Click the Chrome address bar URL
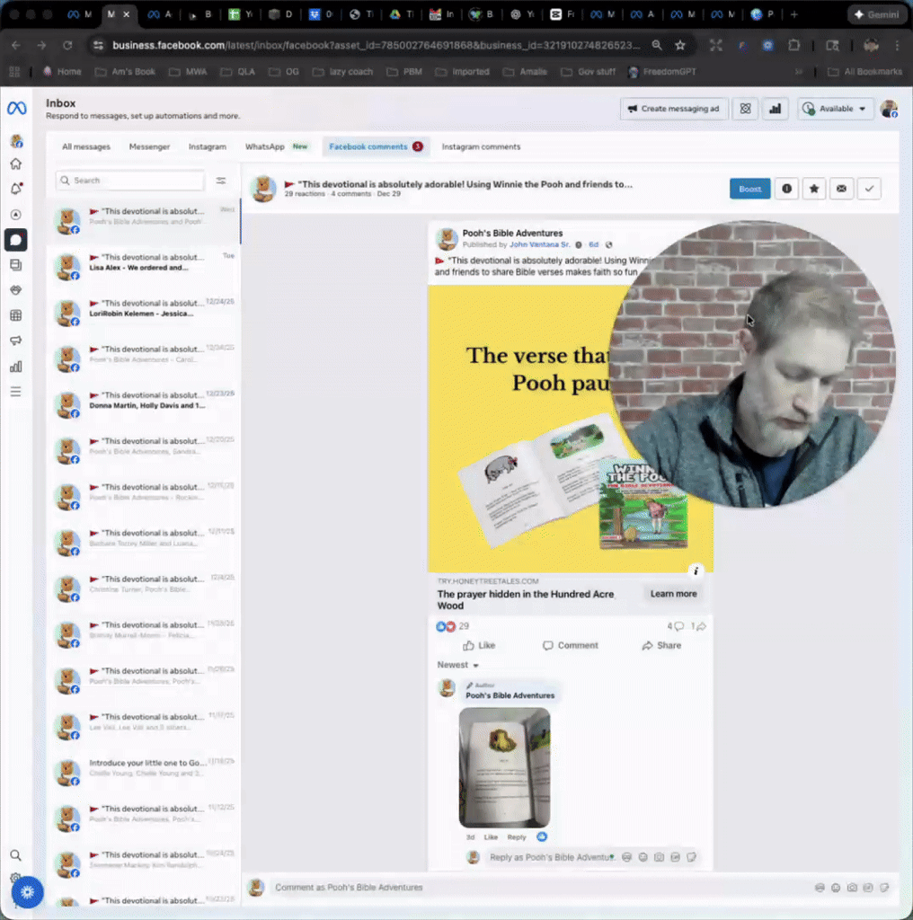The width and height of the screenshot is (913, 920). tap(376, 45)
